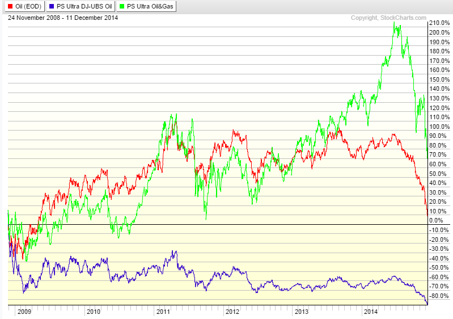453x319 pixels.
Task: Click the 2012 year label on x-axis
Action: tap(232, 312)
